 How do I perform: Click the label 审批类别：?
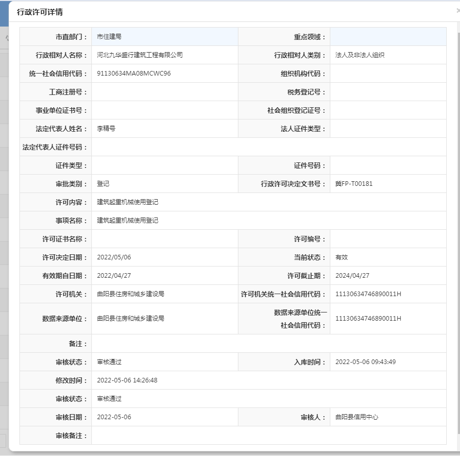[x=71, y=184]
